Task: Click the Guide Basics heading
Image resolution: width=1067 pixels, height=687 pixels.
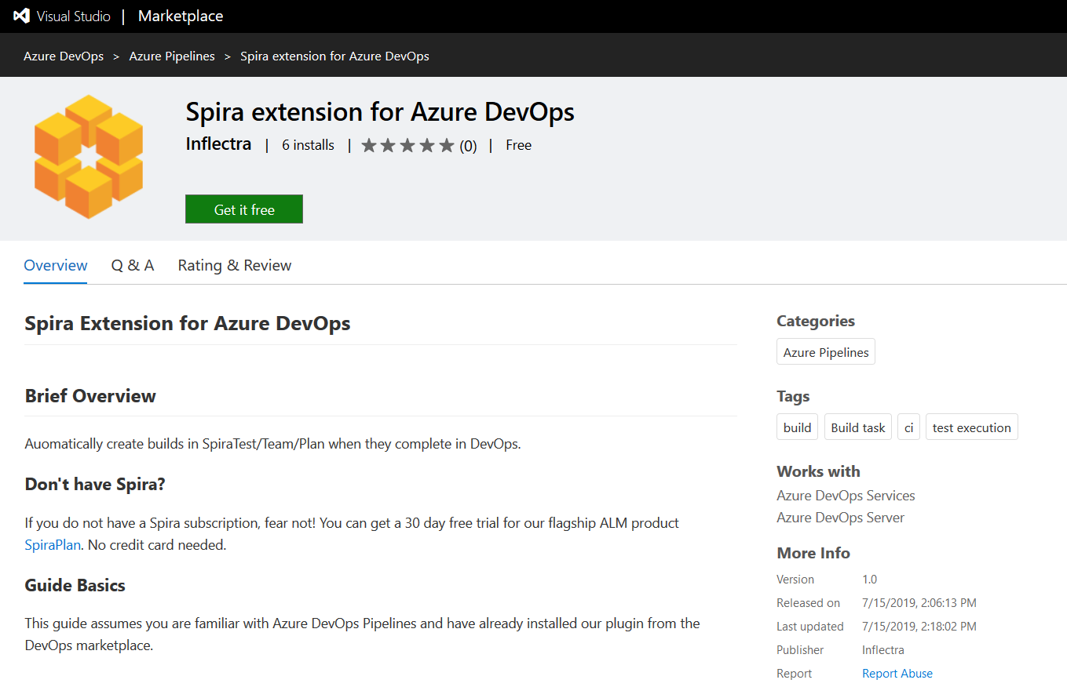Action: [75, 585]
